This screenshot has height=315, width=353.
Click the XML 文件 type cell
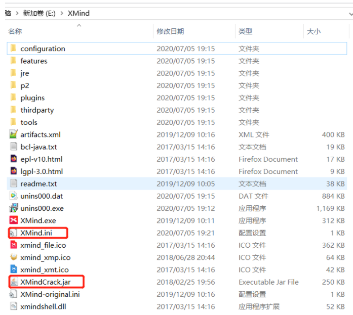[254, 134]
